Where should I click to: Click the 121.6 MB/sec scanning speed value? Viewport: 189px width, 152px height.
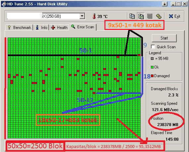(x=165, y=110)
